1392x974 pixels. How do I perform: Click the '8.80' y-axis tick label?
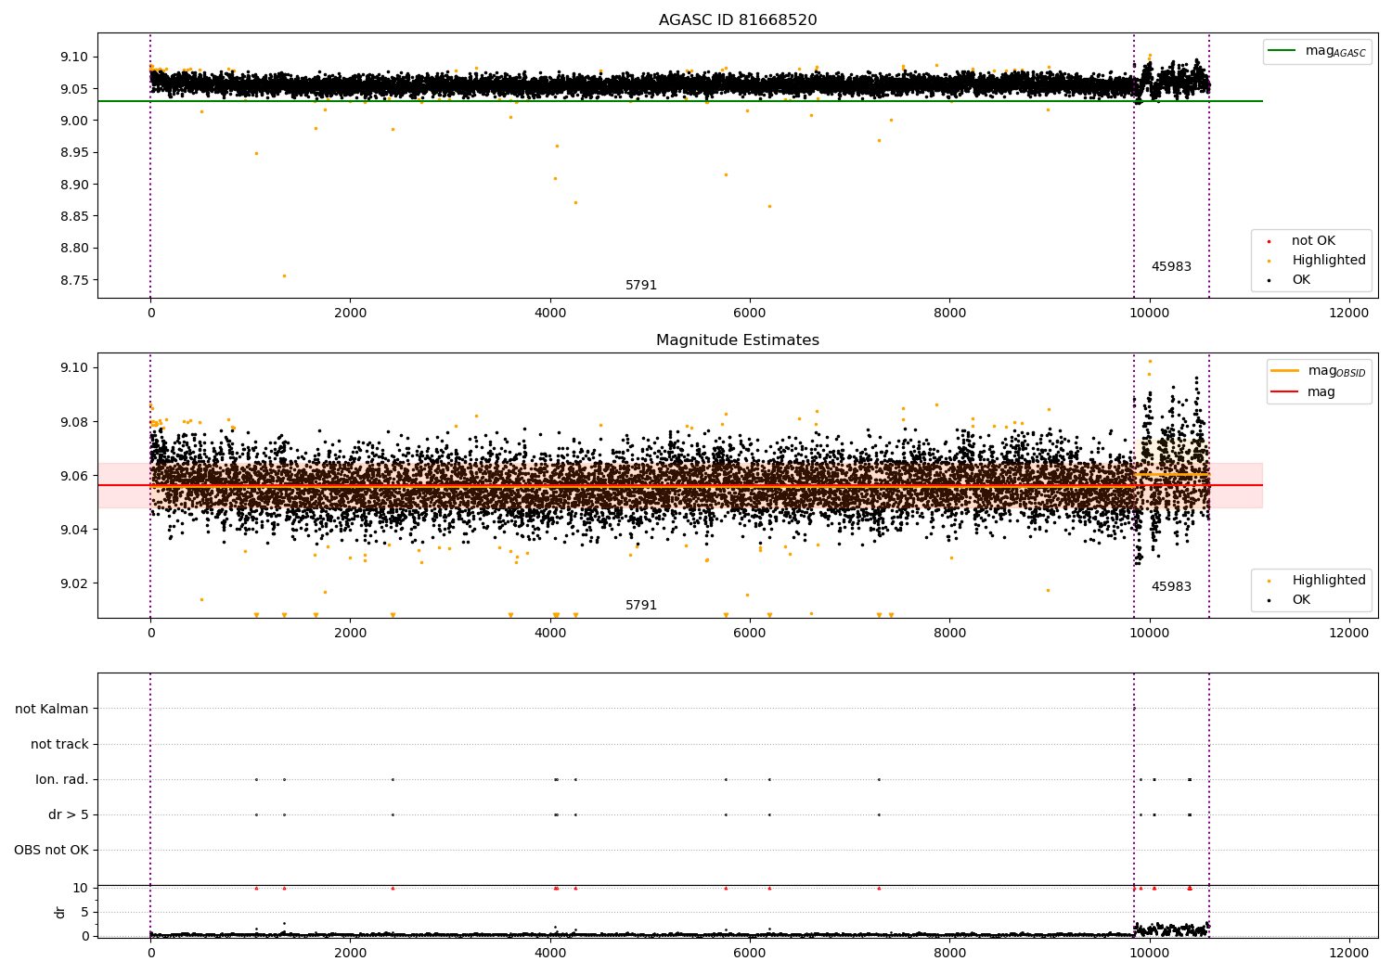tap(74, 249)
